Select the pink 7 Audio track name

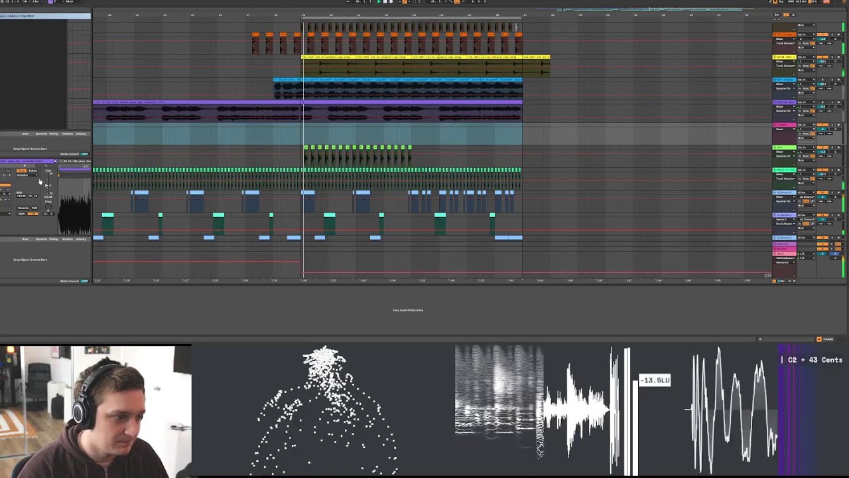784,125
